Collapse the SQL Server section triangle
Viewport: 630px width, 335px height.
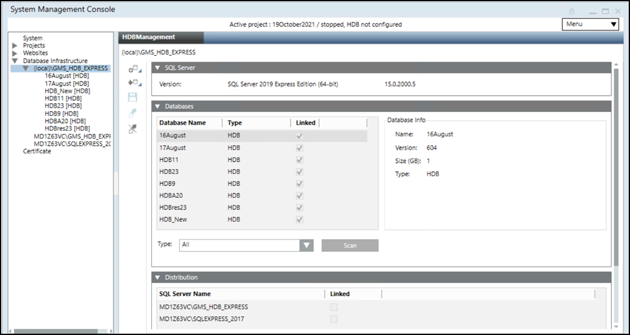(x=157, y=68)
